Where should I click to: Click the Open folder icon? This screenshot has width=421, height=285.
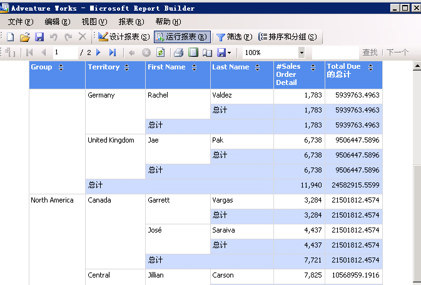coord(24,37)
